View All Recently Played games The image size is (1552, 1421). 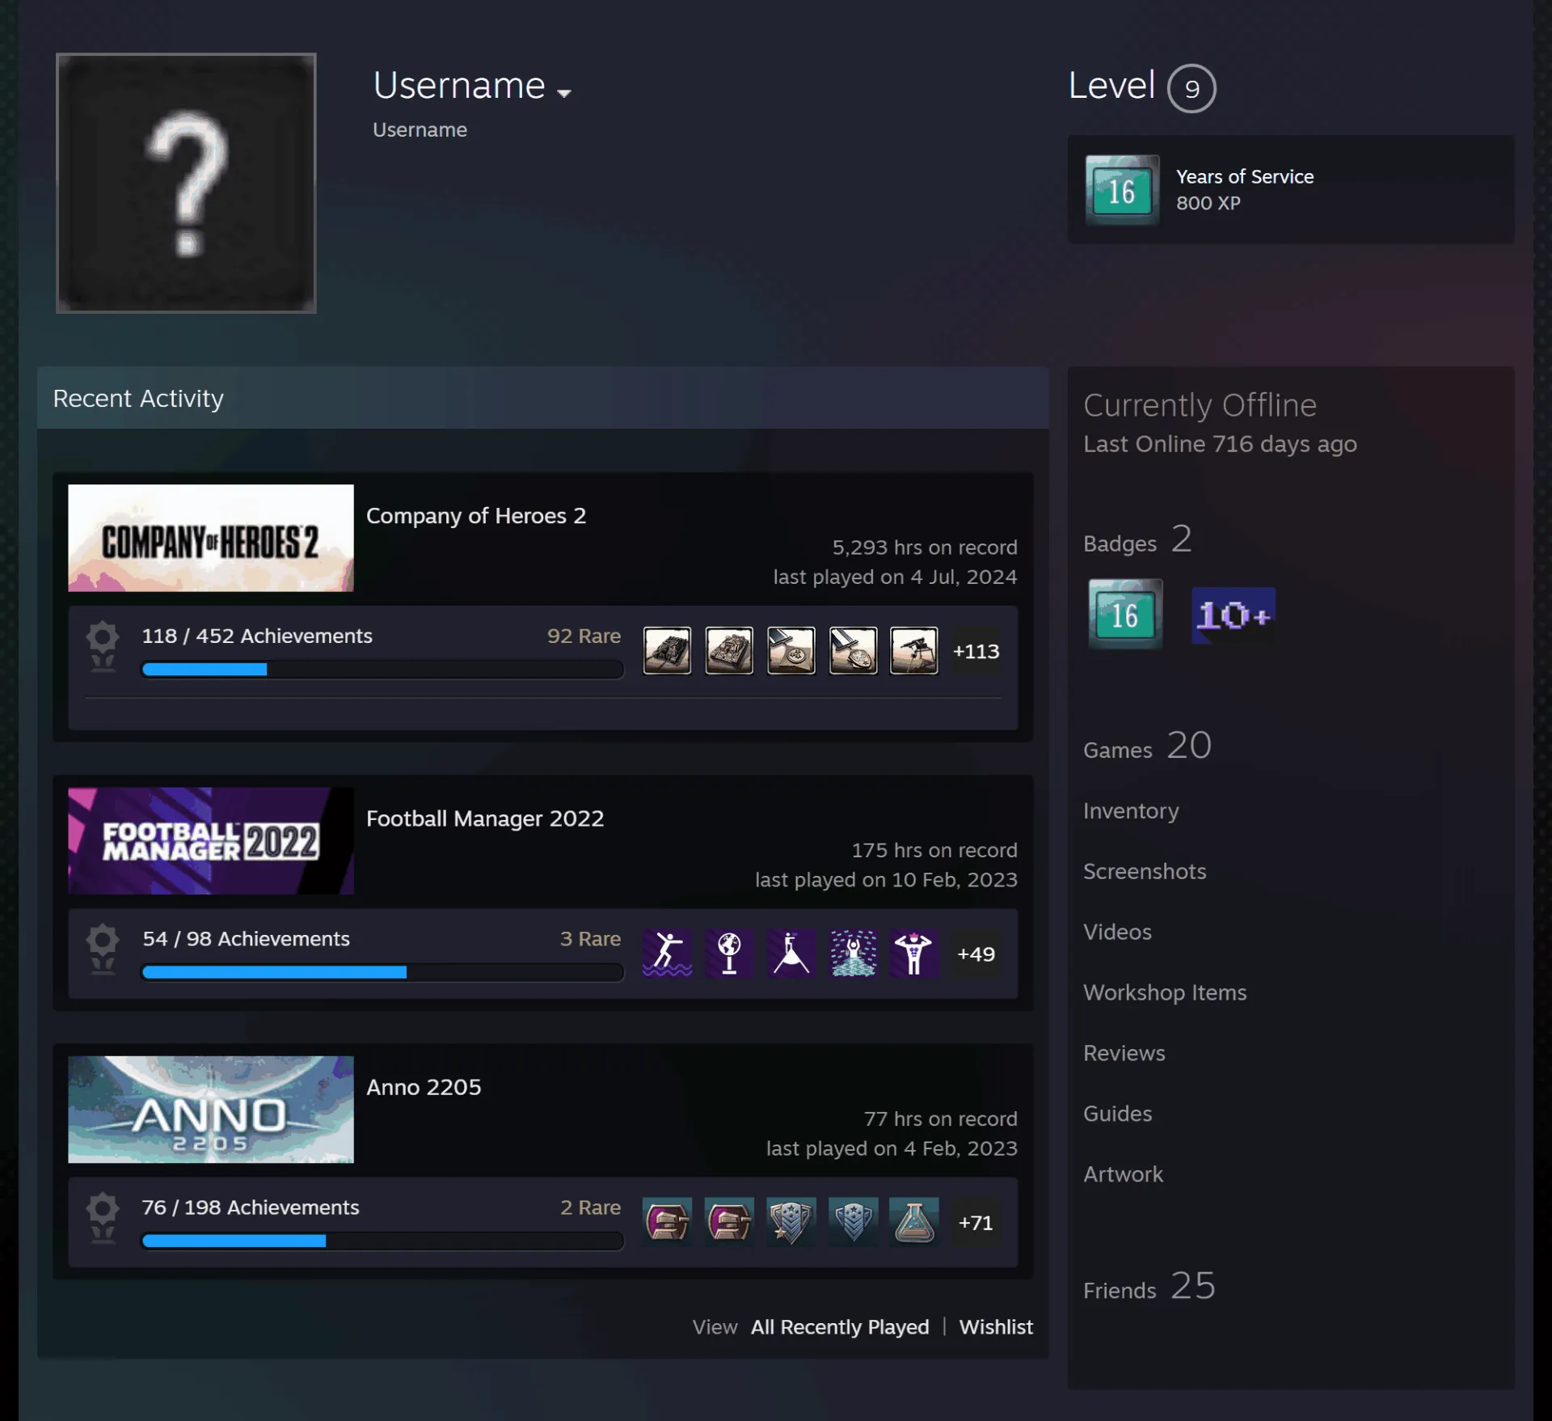tap(840, 1327)
